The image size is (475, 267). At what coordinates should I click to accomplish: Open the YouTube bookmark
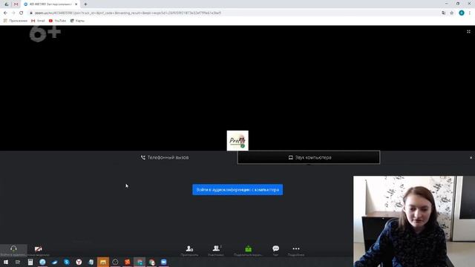(x=58, y=21)
